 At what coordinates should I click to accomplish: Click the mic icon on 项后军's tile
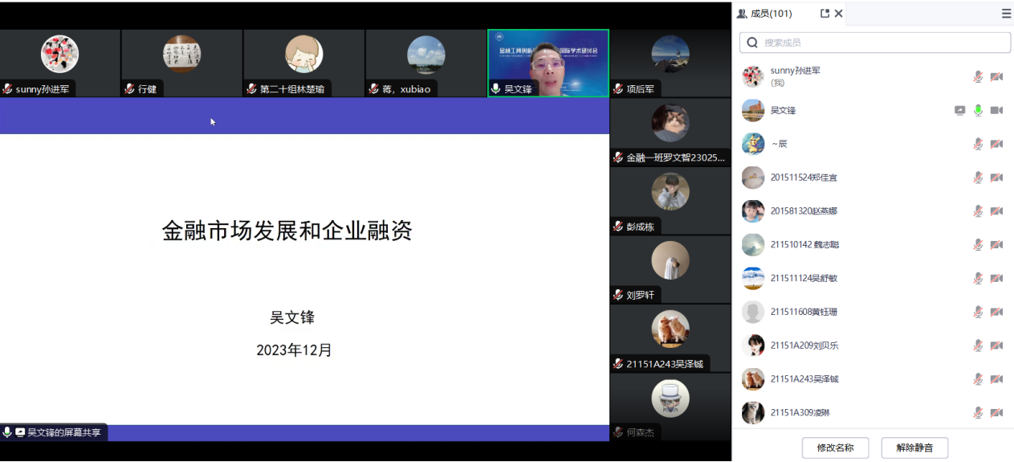coord(618,89)
